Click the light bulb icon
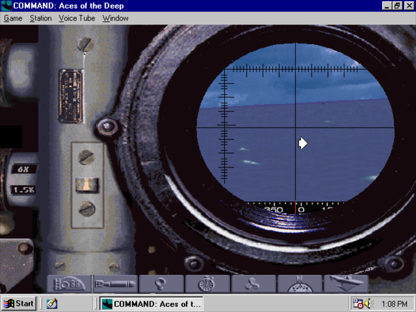This screenshot has width=416, height=312. coord(161,284)
